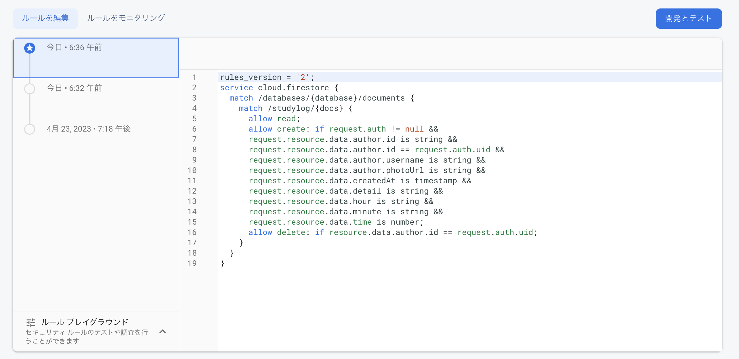Screen dimensions: 739x359
Task: Open the 今日 6:32 午前 history entry
Action: click(74, 88)
